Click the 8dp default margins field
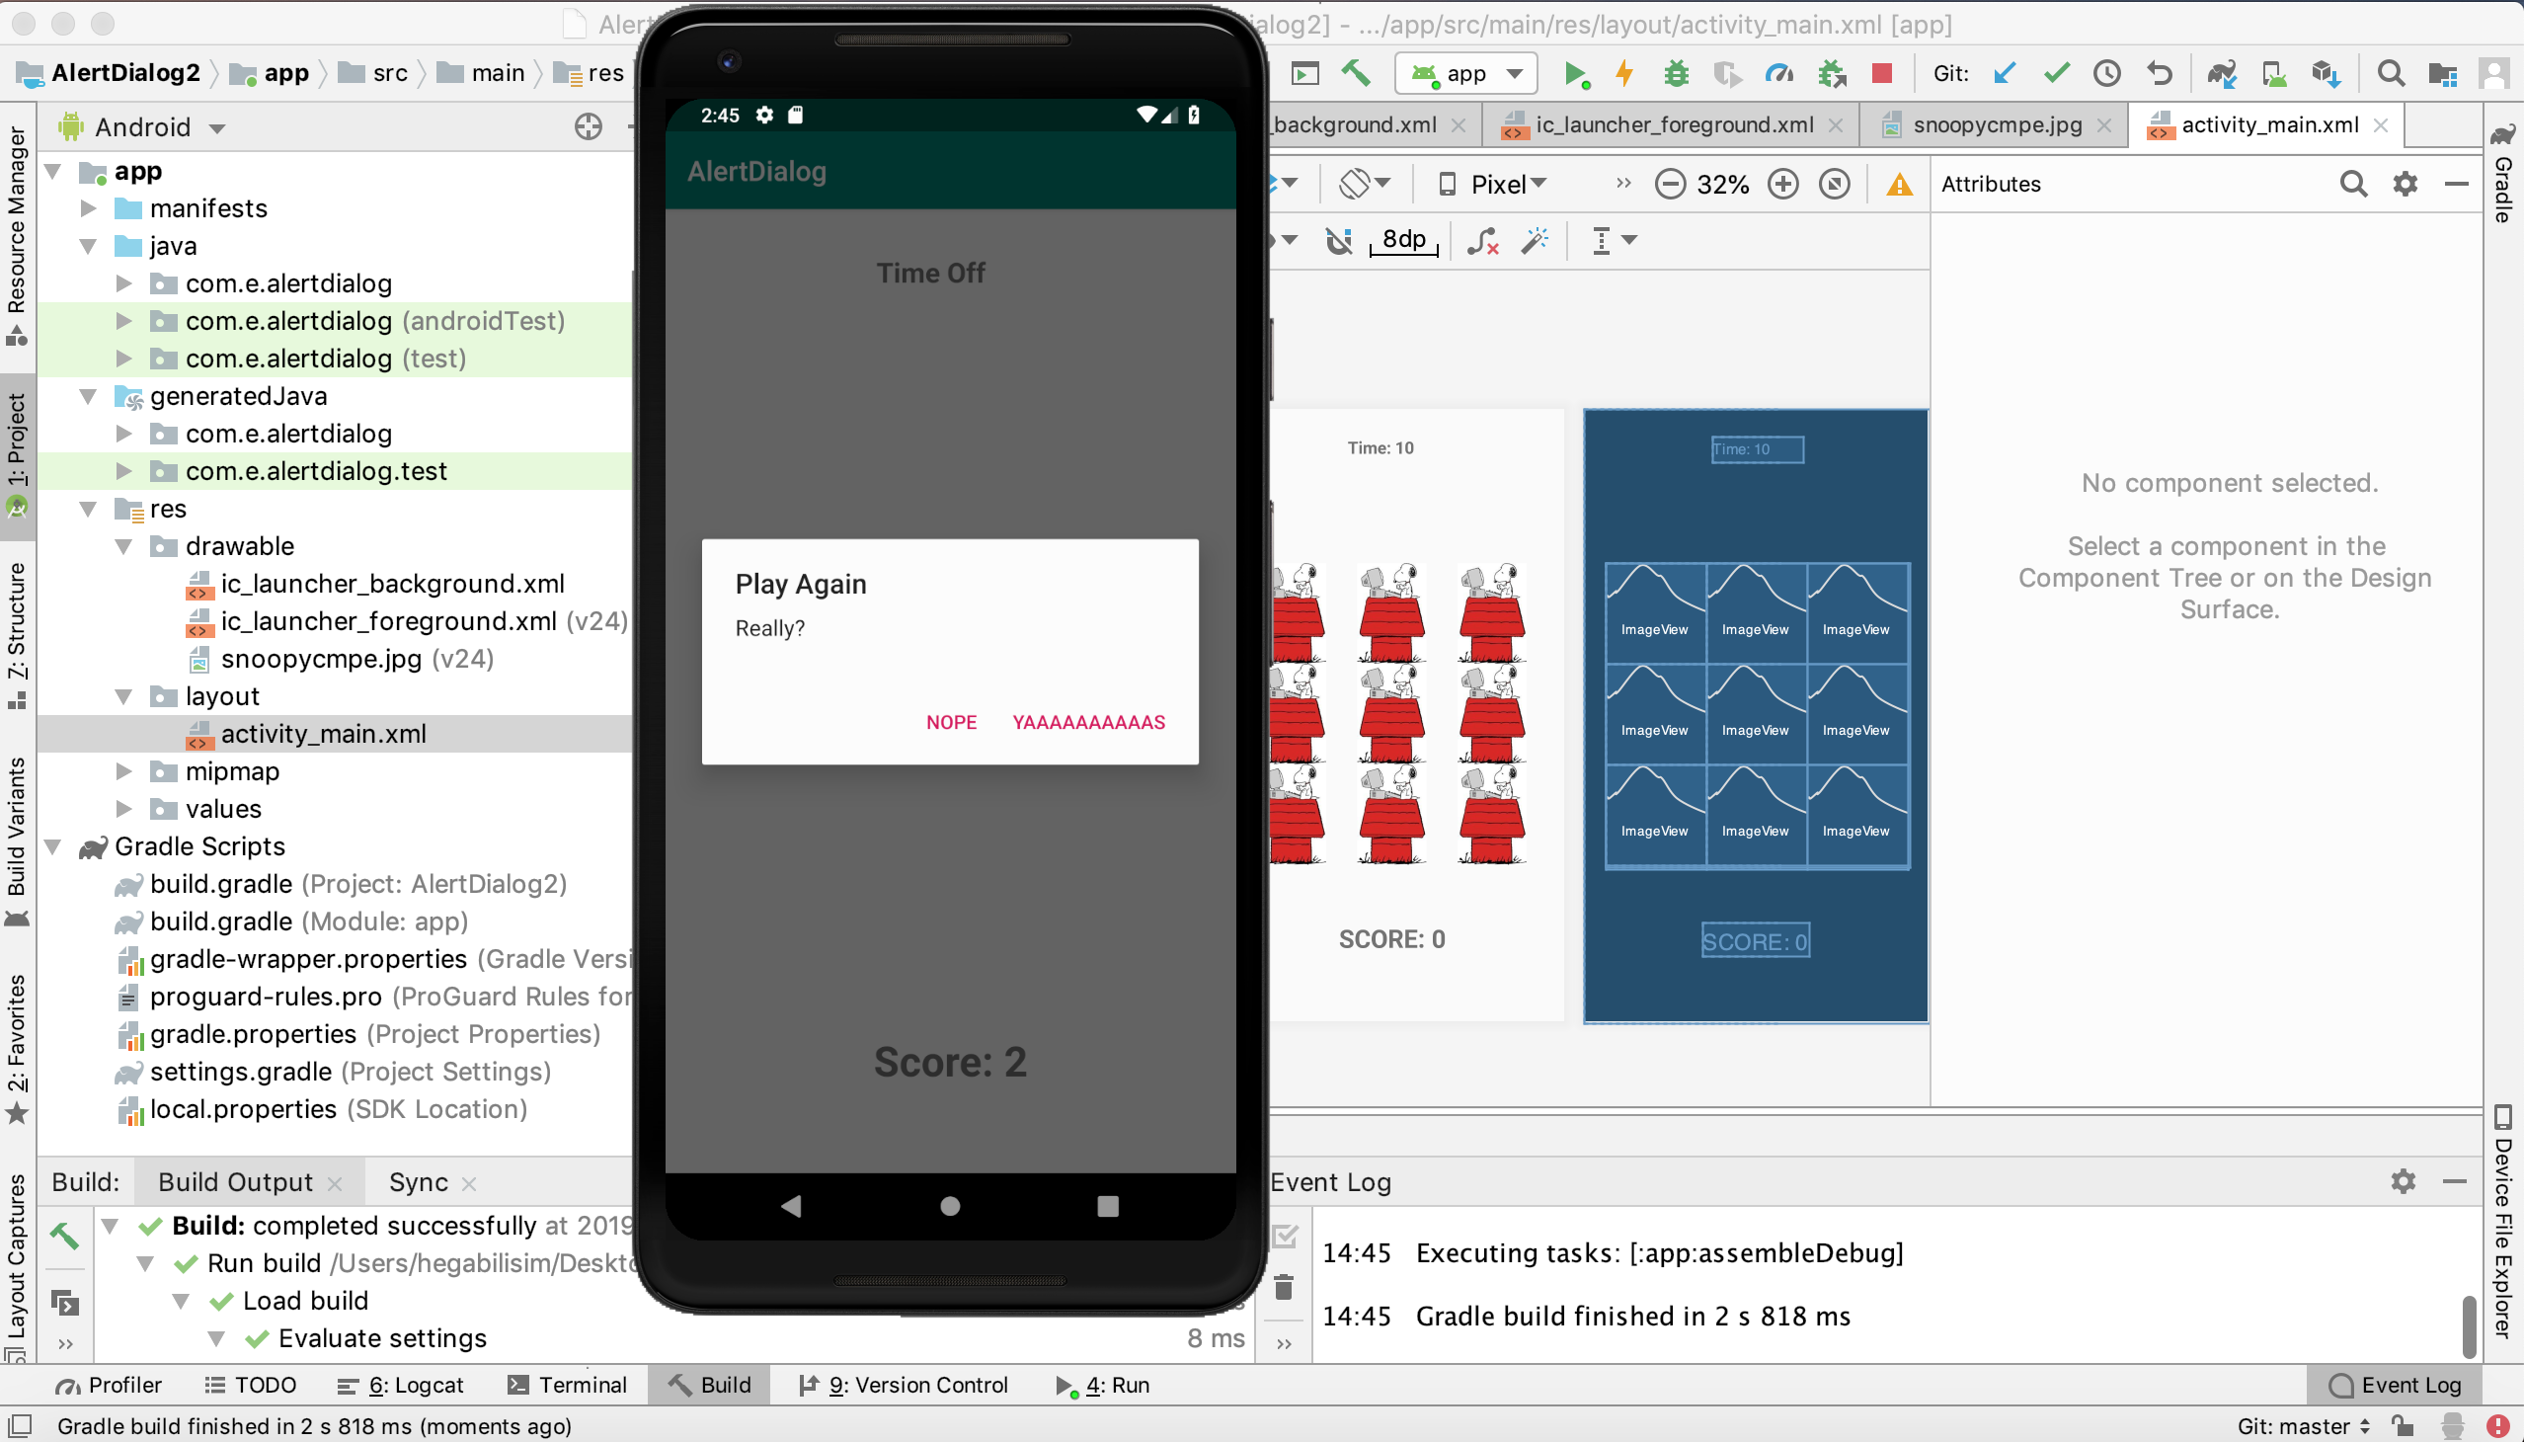This screenshot has width=2524, height=1442. [x=1404, y=240]
